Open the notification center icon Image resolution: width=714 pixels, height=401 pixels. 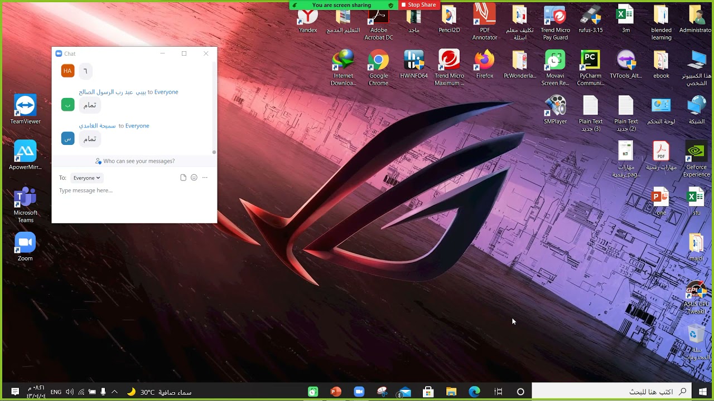(x=15, y=392)
